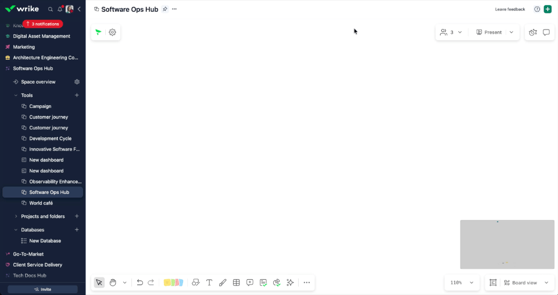
Task: Open the AI sparkle tool
Action: [291, 283]
